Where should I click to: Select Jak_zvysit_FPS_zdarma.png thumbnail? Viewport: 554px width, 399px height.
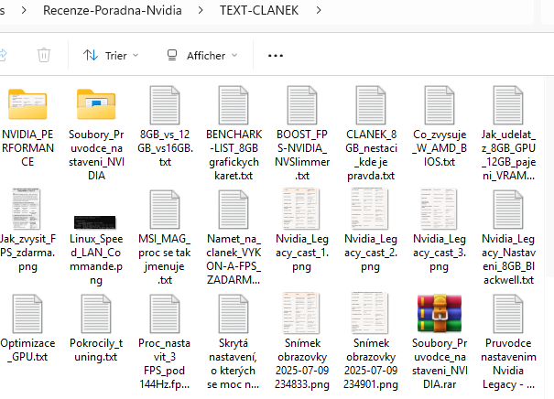[x=27, y=209]
